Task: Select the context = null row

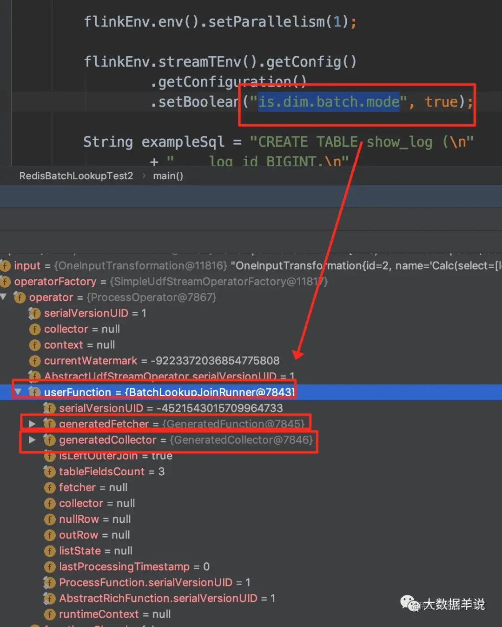Action: coord(251,345)
